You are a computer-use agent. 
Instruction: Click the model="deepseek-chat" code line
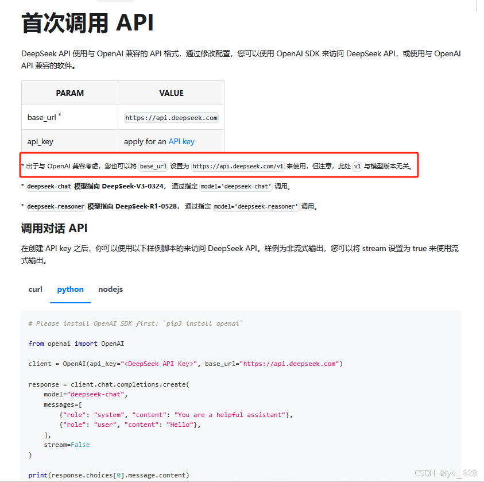click(x=86, y=394)
